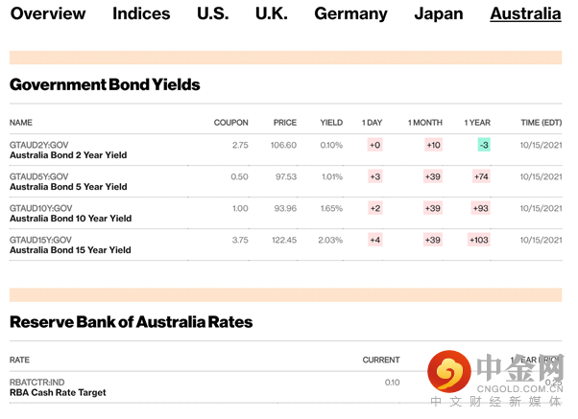Select the U.S. tab
Viewport: 578px width, 419px height.
click(x=212, y=13)
